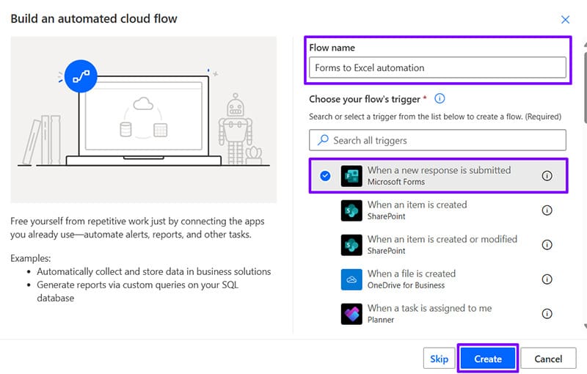587x374 pixels.
Task: Select 'When an item is created' trigger
Action: (x=417, y=205)
